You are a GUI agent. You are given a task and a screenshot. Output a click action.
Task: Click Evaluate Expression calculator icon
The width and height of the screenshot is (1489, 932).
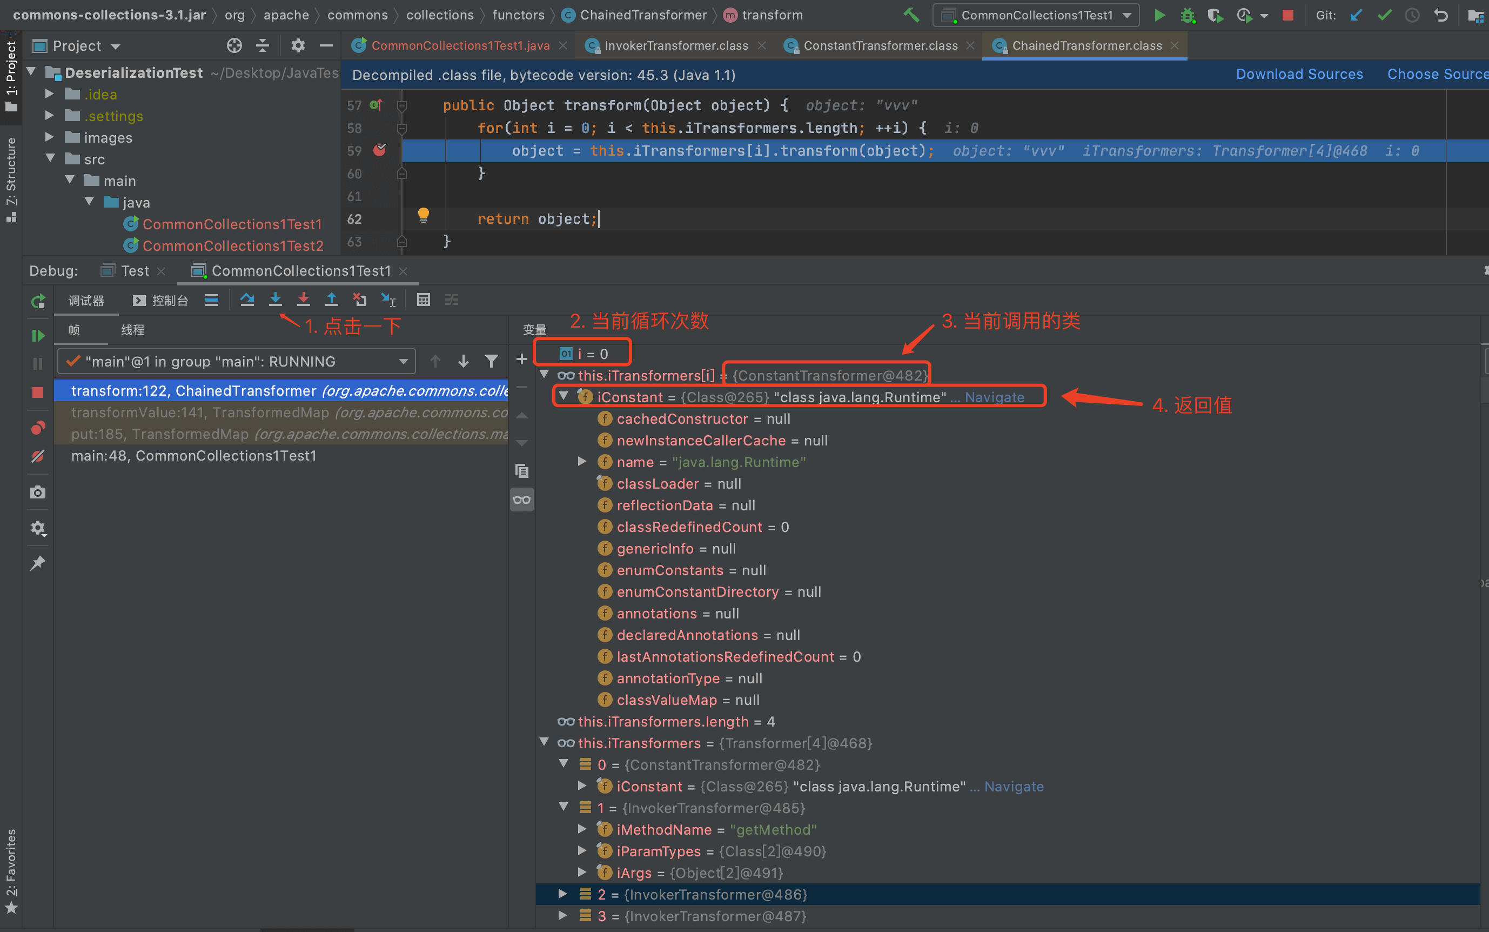click(423, 300)
